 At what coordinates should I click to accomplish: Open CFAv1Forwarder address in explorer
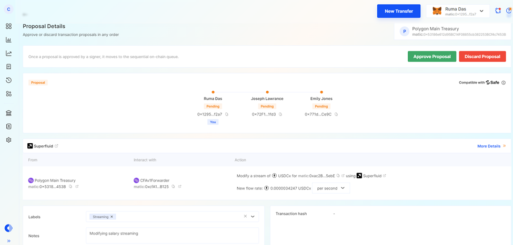pyautogui.click(x=180, y=187)
